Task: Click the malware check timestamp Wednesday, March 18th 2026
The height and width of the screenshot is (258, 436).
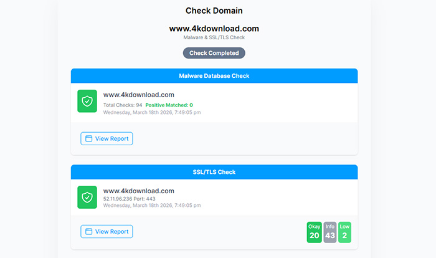Action: [152, 112]
